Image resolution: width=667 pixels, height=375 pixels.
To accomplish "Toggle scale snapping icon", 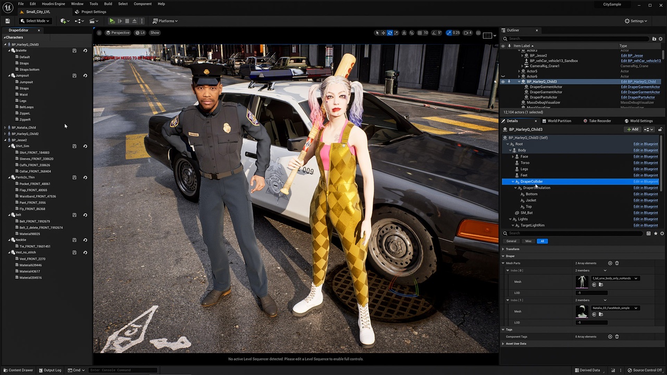I will pyautogui.click(x=449, y=33).
